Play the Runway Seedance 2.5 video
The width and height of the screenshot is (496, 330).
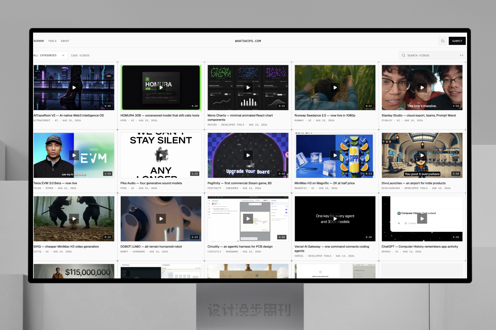[x=335, y=87]
